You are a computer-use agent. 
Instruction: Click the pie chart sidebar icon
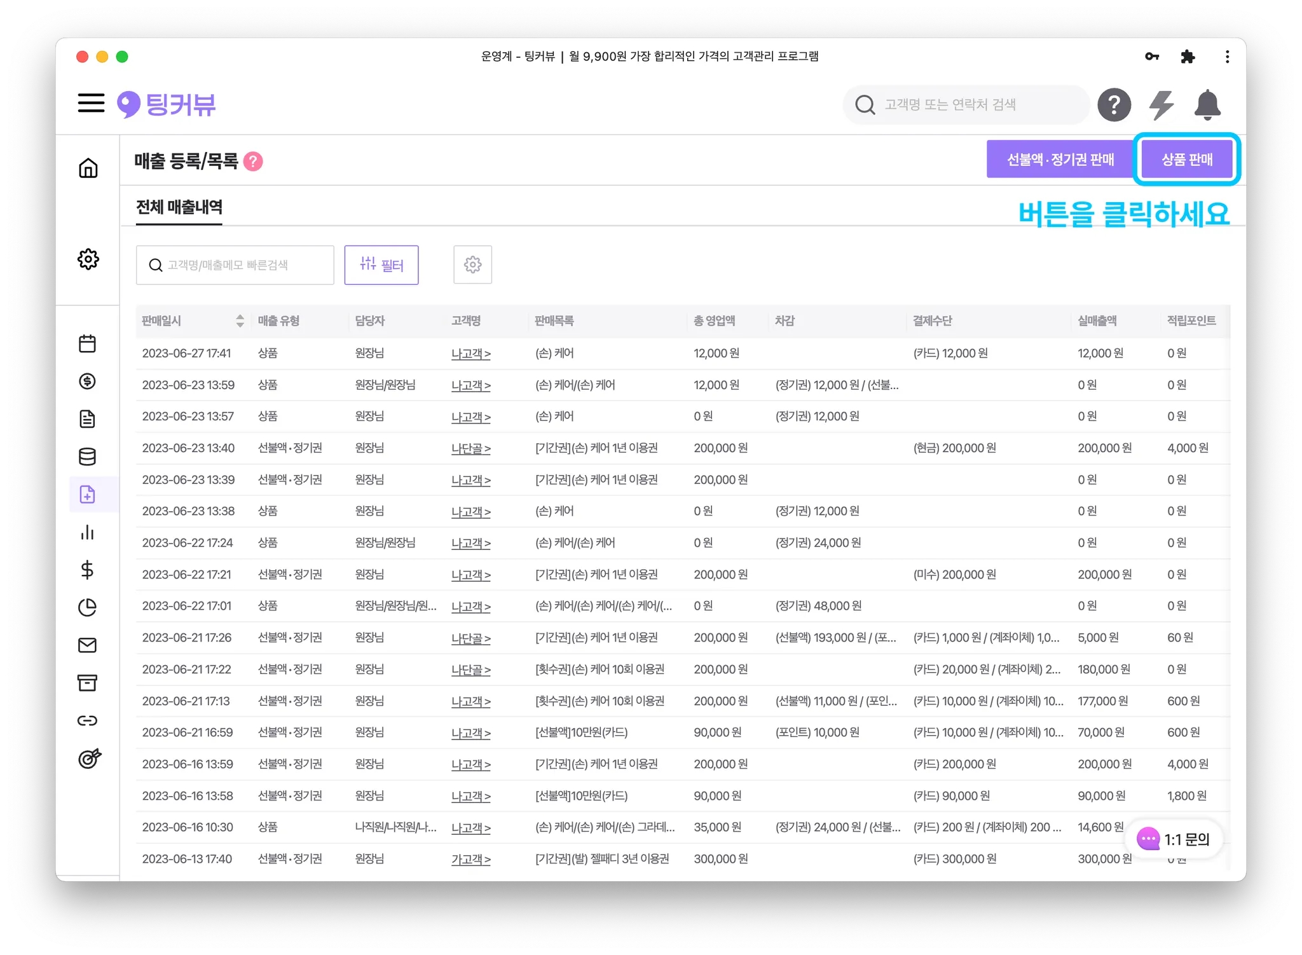tap(87, 608)
